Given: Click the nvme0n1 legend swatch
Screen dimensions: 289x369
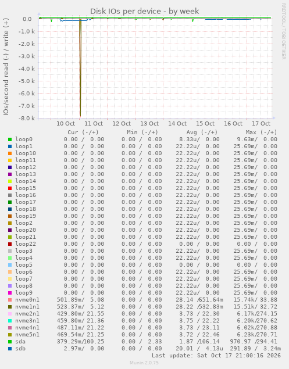Looking at the screenshot, I should (x=10, y=300).
